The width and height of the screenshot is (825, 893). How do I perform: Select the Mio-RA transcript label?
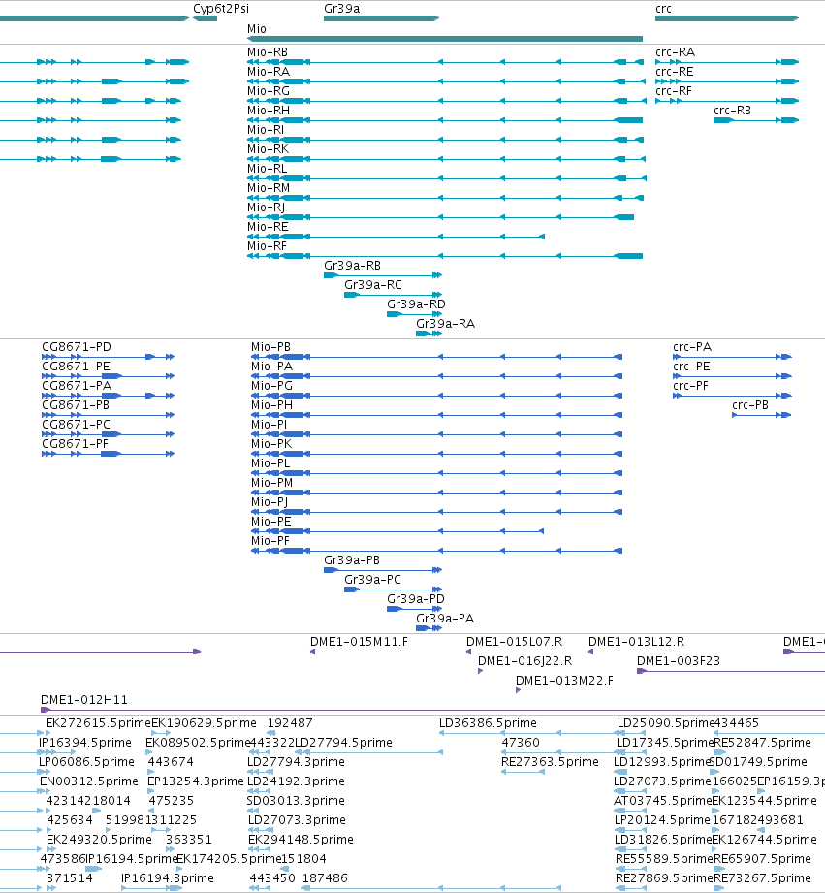[269, 72]
